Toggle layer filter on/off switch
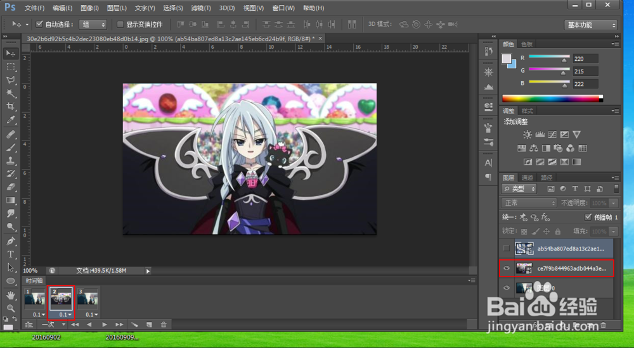The image size is (634, 348). tap(616, 189)
